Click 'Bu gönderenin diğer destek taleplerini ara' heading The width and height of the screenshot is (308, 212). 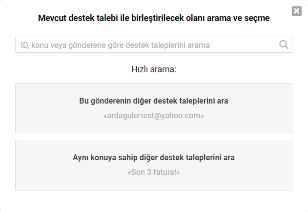154,101
